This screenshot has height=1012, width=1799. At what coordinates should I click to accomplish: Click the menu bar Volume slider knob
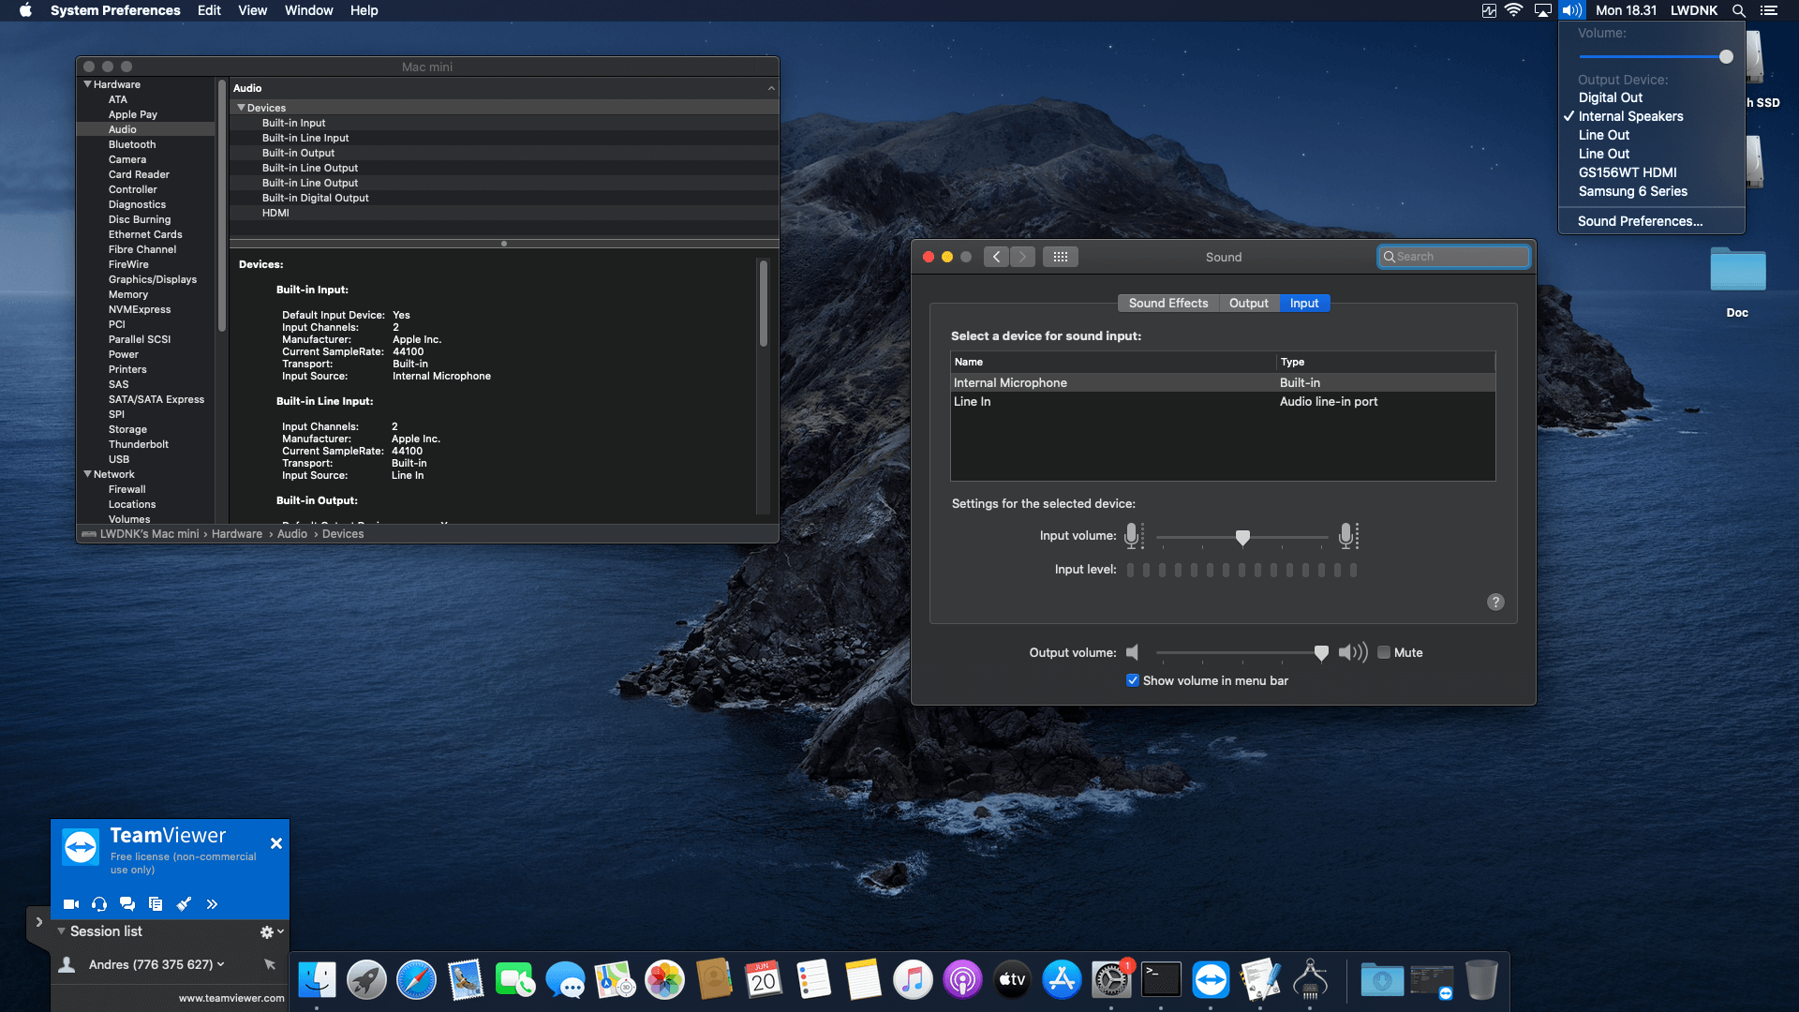[x=1726, y=57]
